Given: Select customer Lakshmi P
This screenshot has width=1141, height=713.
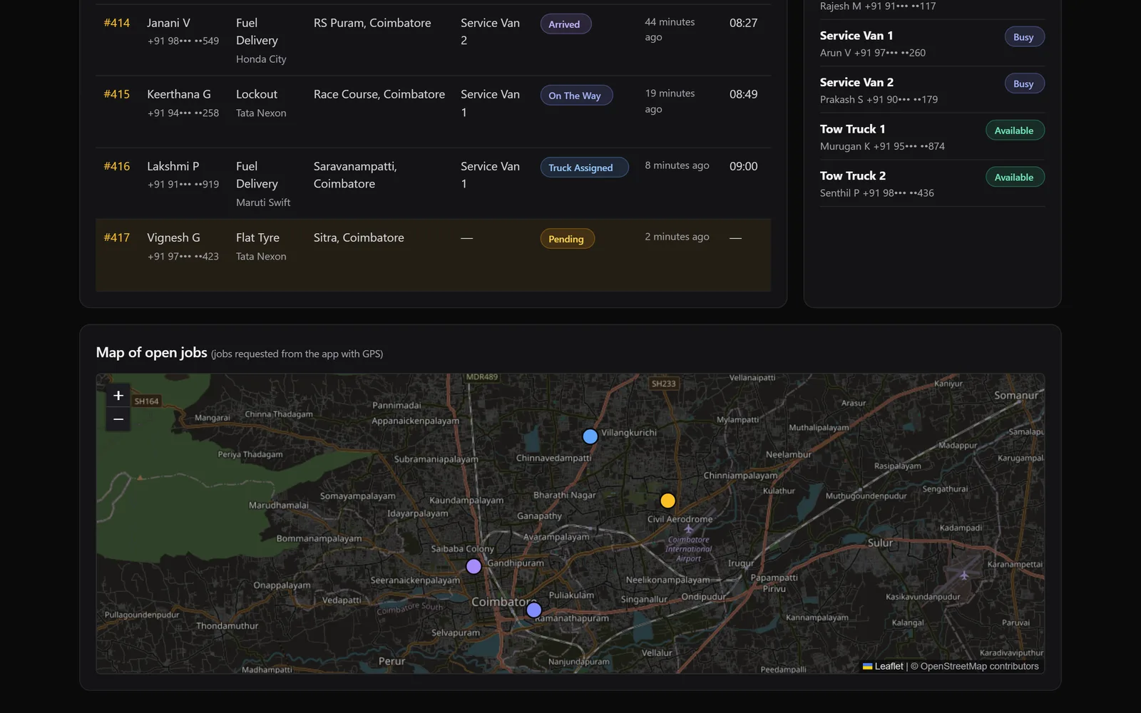Looking at the screenshot, I should pyautogui.click(x=173, y=166).
